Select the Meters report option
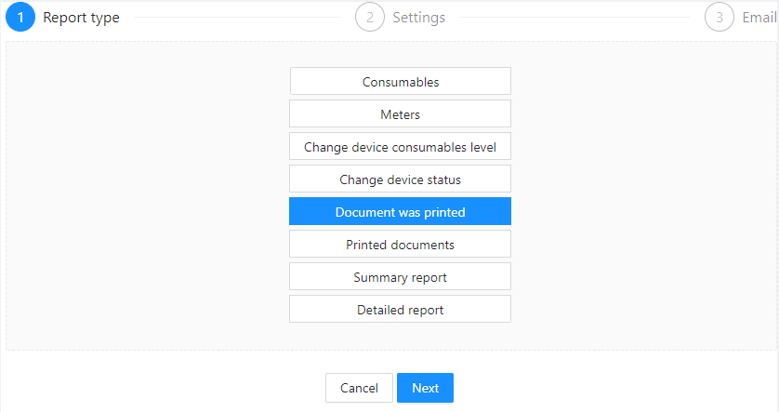779x412 pixels. tap(400, 113)
